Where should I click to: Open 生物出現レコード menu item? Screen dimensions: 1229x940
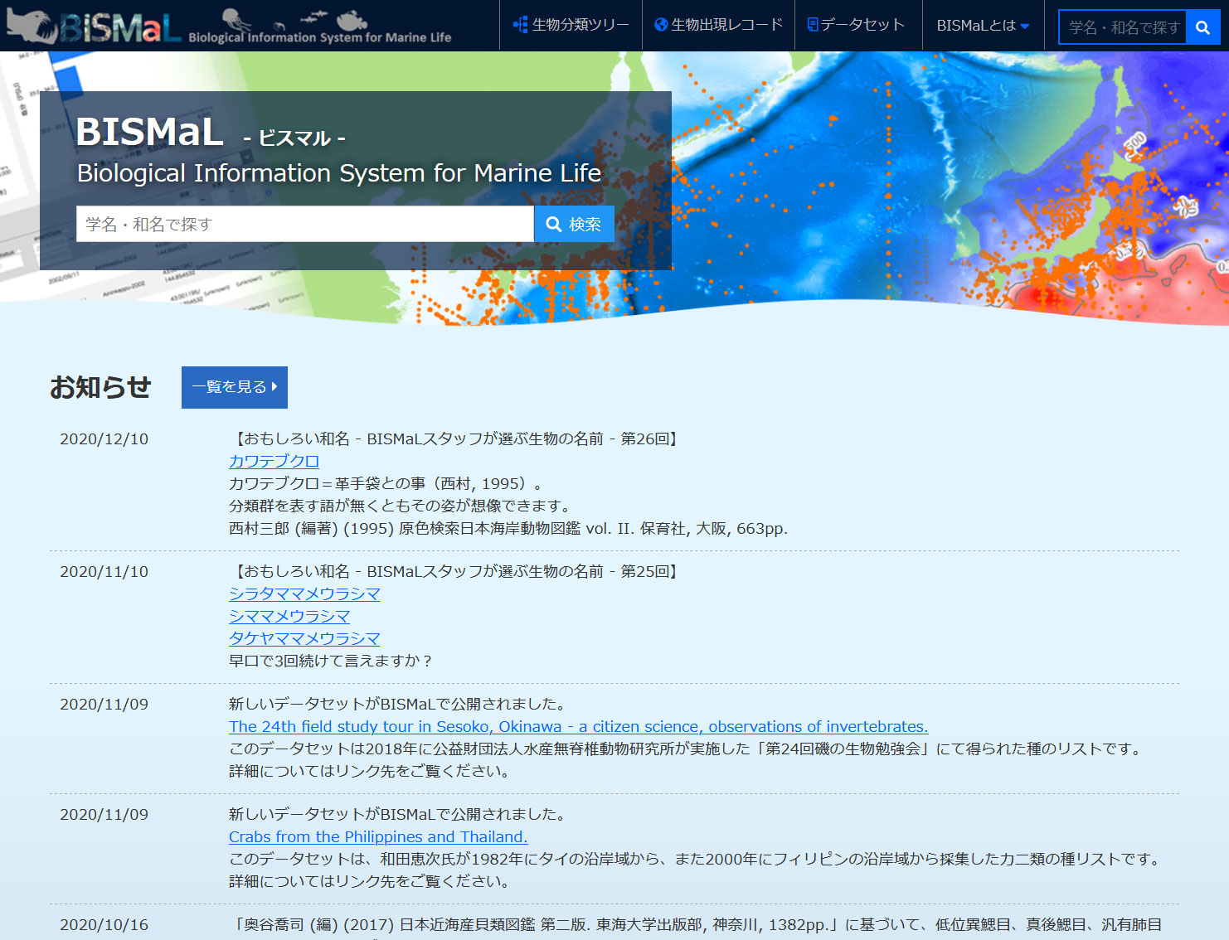point(718,25)
